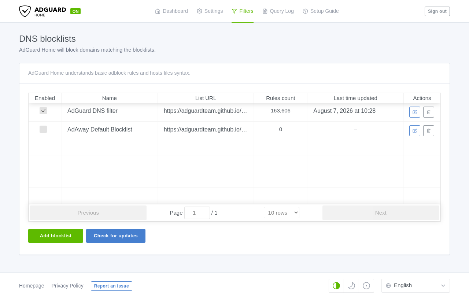Click the 0 rules count for AdAway

pyautogui.click(x=281, y=129)
